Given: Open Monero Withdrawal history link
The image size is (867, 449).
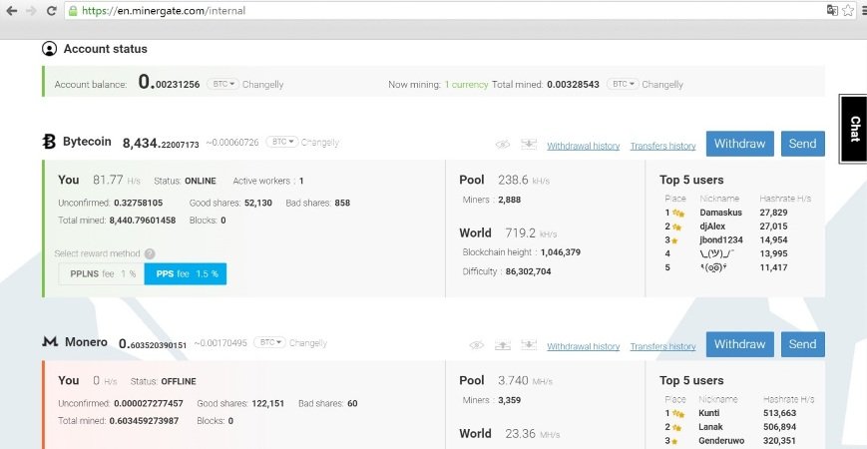Looking at the screenshot, I should point(584,346).
